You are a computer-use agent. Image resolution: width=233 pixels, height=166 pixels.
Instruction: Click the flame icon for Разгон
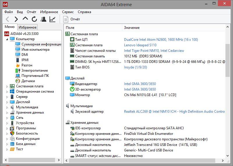coord(18,65)
